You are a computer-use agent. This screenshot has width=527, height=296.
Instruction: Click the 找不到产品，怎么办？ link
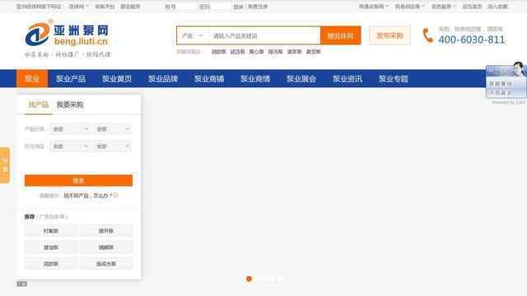[x=87, y=196]
